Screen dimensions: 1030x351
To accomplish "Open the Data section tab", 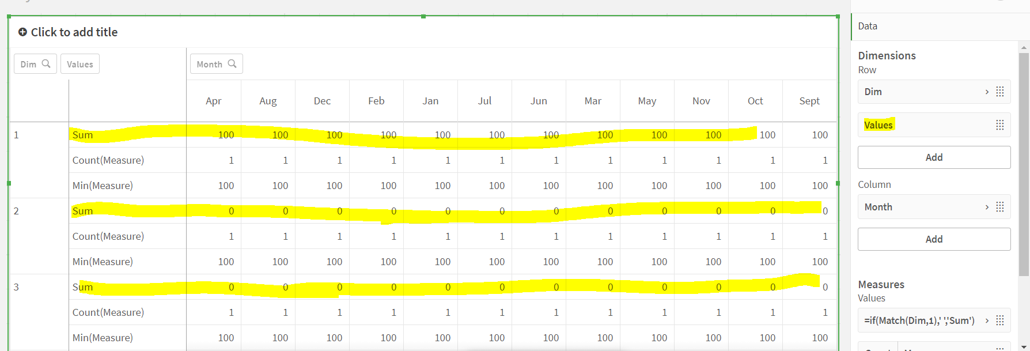I will 868,26.
